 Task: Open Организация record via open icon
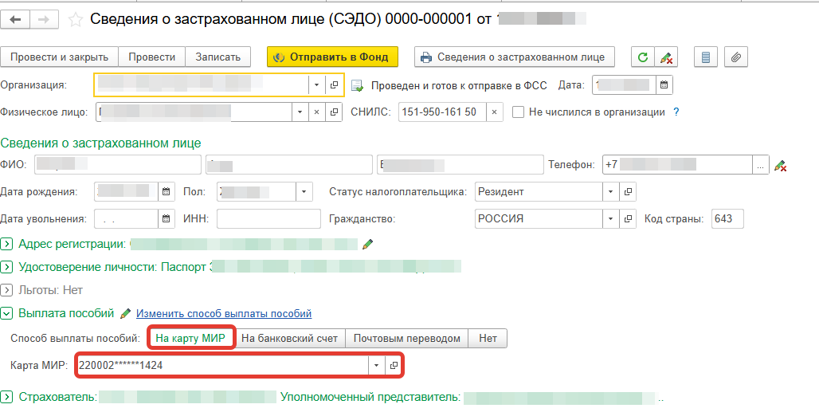(x=334, y=84)
